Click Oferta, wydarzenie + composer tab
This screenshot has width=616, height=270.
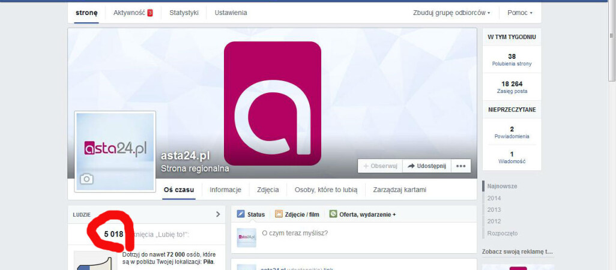(363, 214)
